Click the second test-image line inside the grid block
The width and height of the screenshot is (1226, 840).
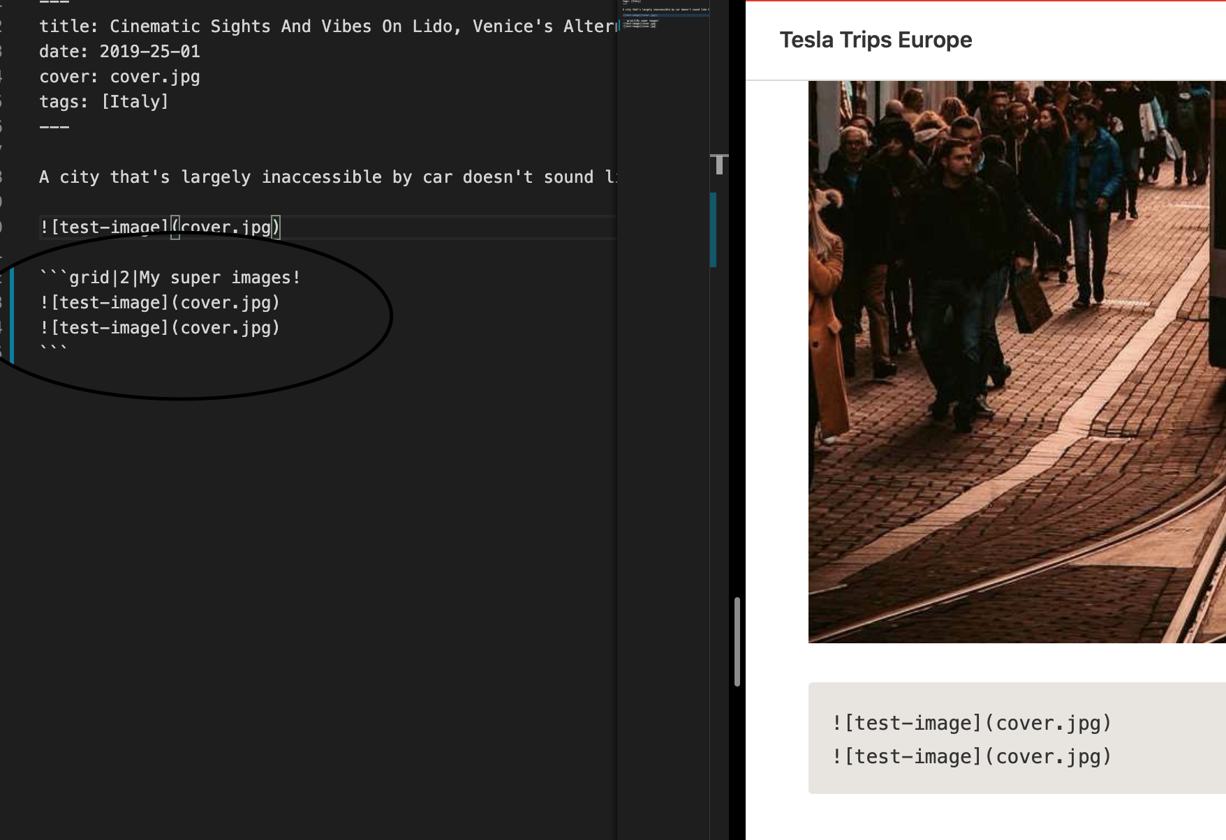(x=160, y=328)
